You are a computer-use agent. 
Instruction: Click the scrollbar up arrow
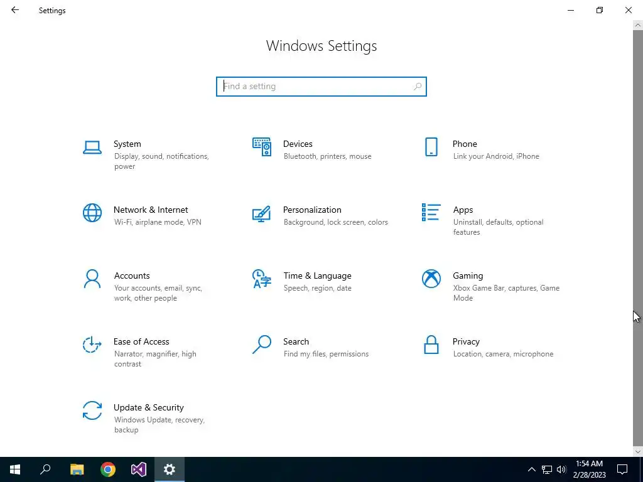pyautogui.click(x=638, y=25)
